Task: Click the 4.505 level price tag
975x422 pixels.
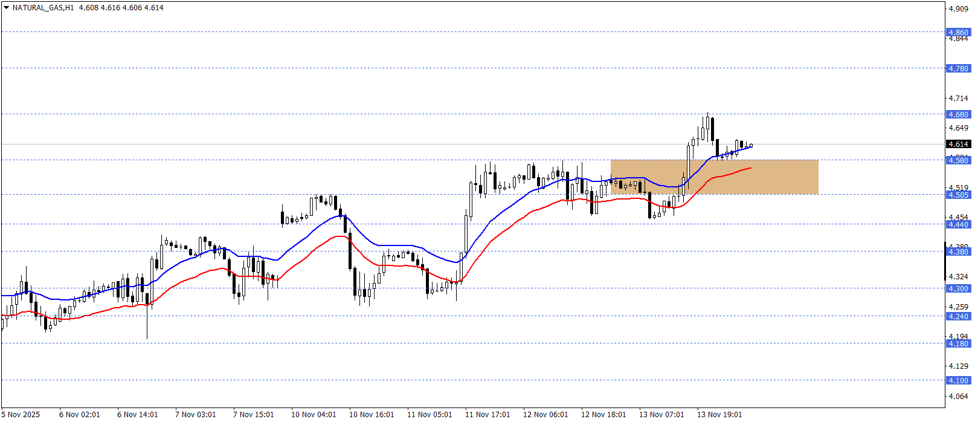Action: pos(958,195)
